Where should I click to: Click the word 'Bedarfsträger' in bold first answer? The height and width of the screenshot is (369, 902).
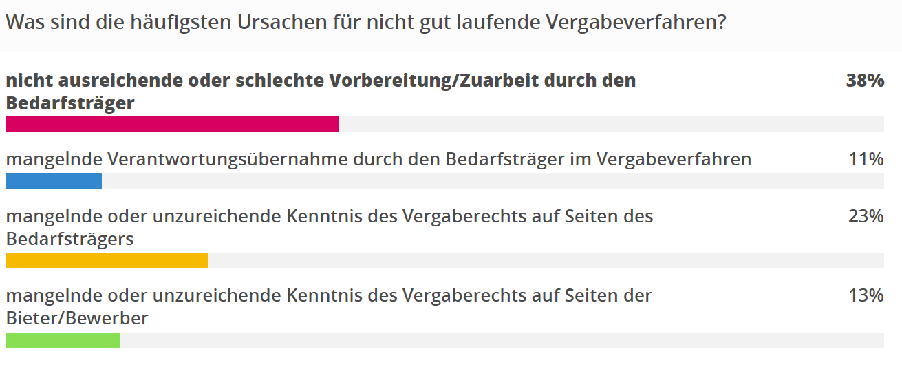coord(70,103)
